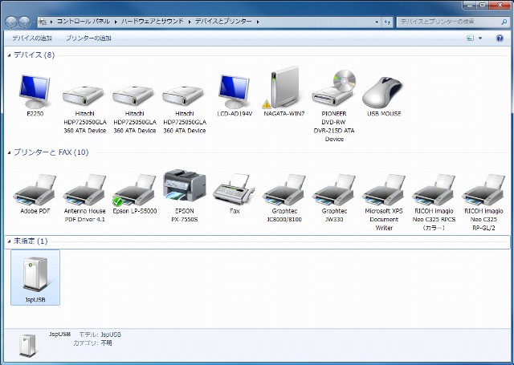Select the Adobe PDF printer

point(35,194)
